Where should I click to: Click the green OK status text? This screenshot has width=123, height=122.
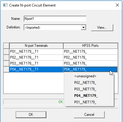(61, 102)
